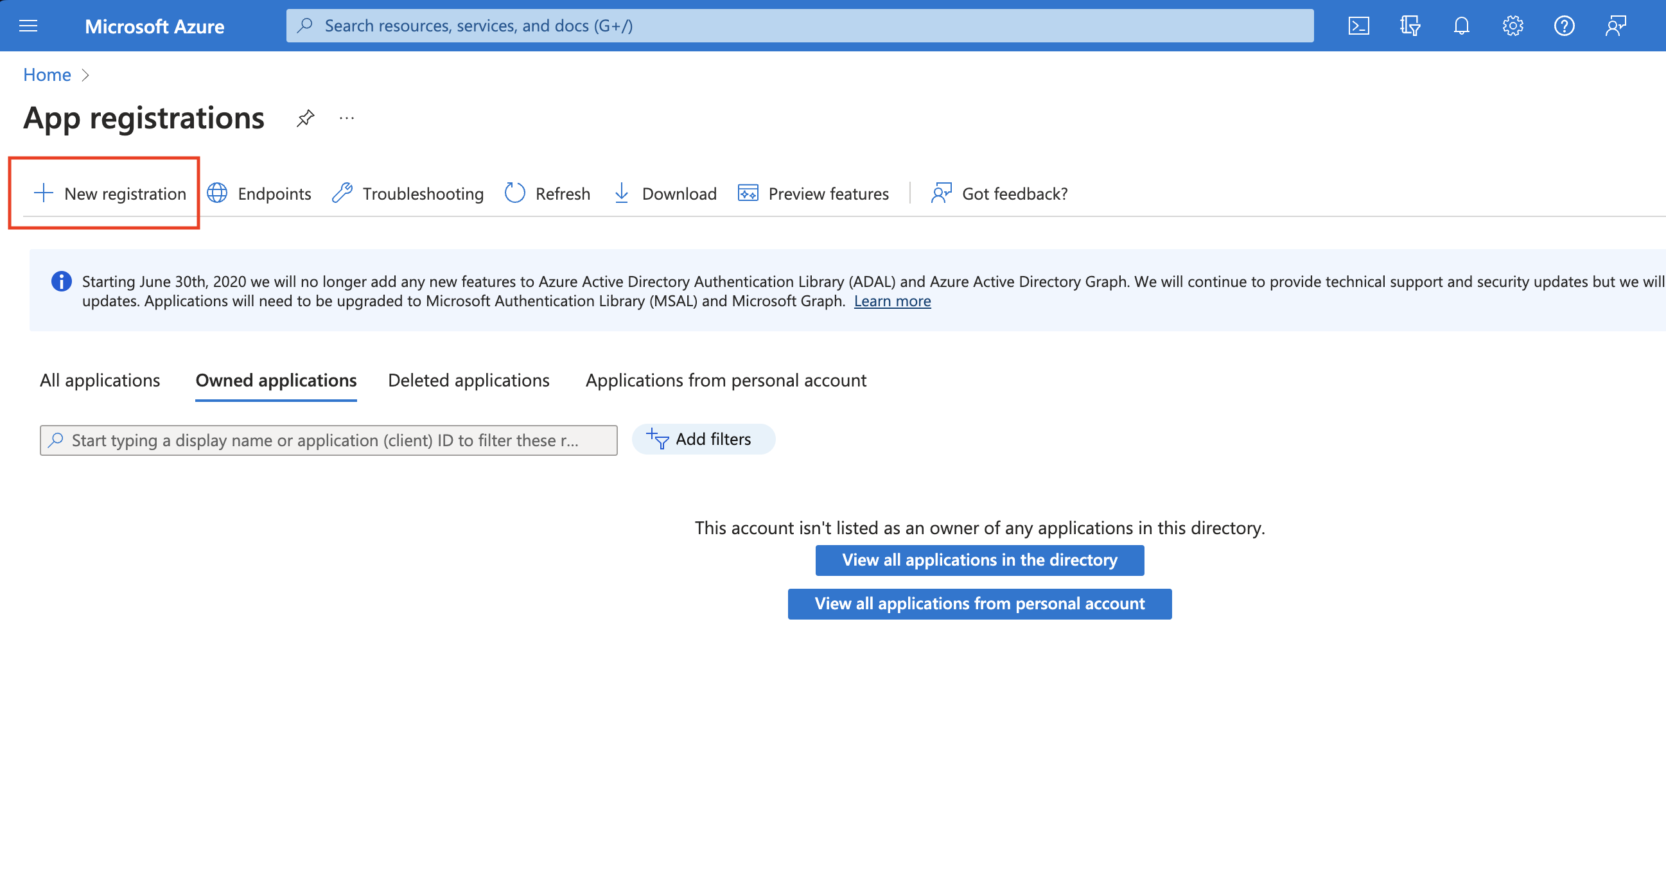Open portal Settings gear
The image size is (1666, 886).
tap(1512, 26)
